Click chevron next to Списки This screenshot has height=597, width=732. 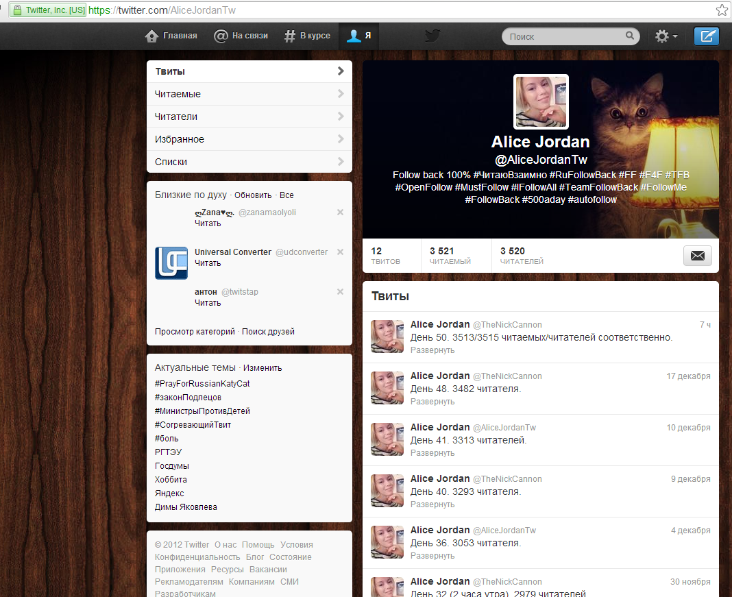click(x=341, y=161)
